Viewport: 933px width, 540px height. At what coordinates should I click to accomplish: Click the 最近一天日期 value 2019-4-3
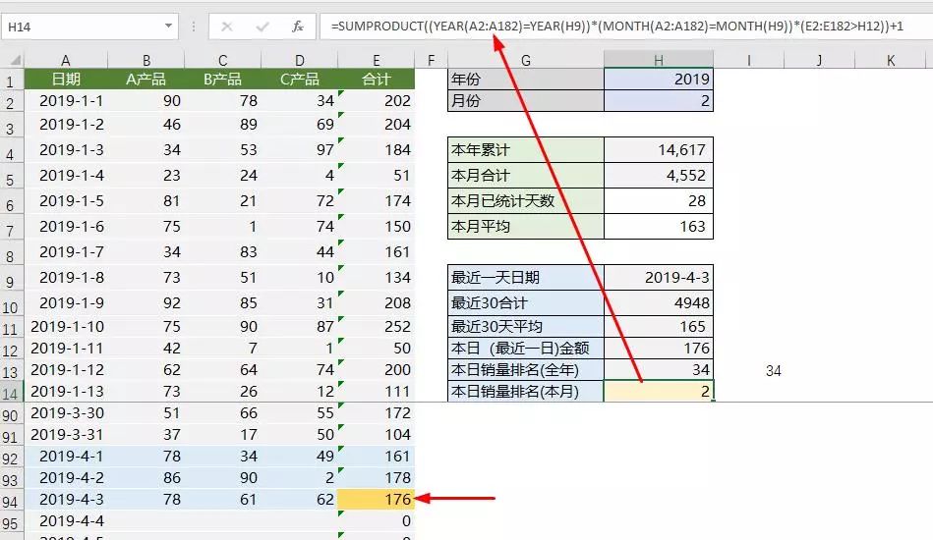point(658,278)
